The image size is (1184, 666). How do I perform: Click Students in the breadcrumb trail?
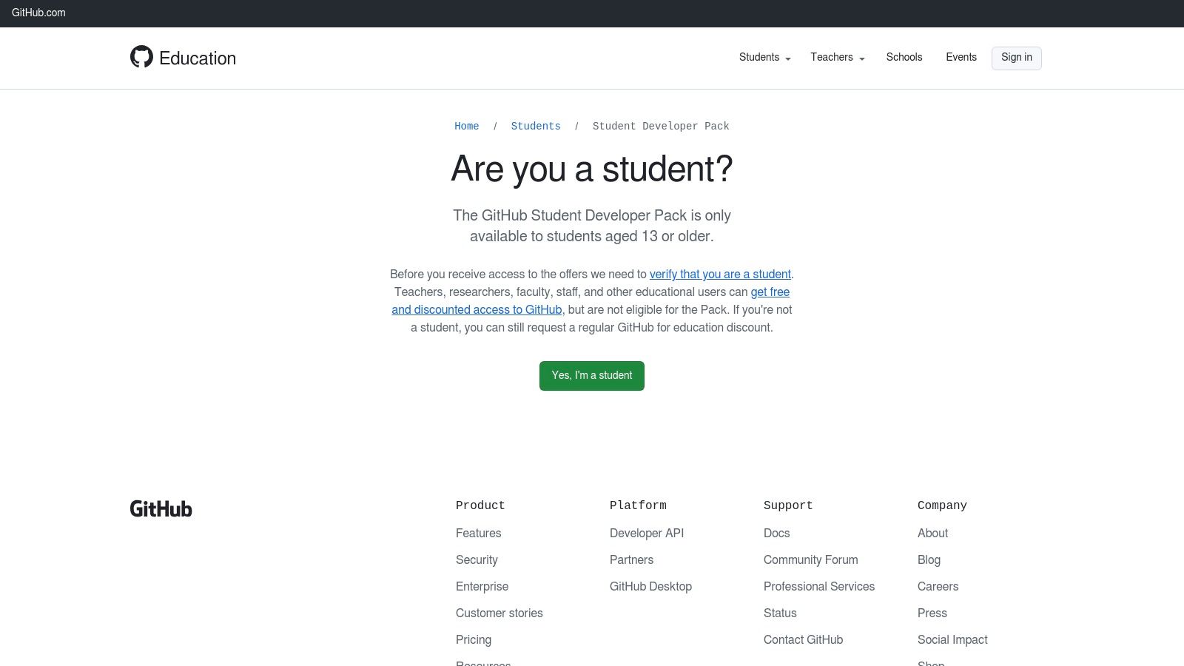pos(536,126)
